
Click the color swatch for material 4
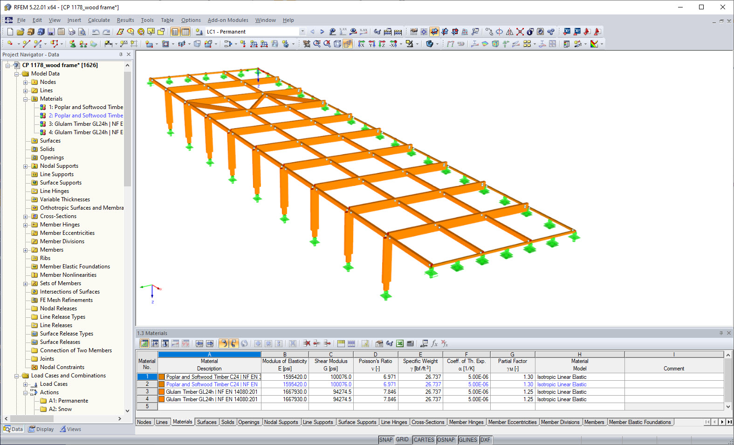point(162,399)
